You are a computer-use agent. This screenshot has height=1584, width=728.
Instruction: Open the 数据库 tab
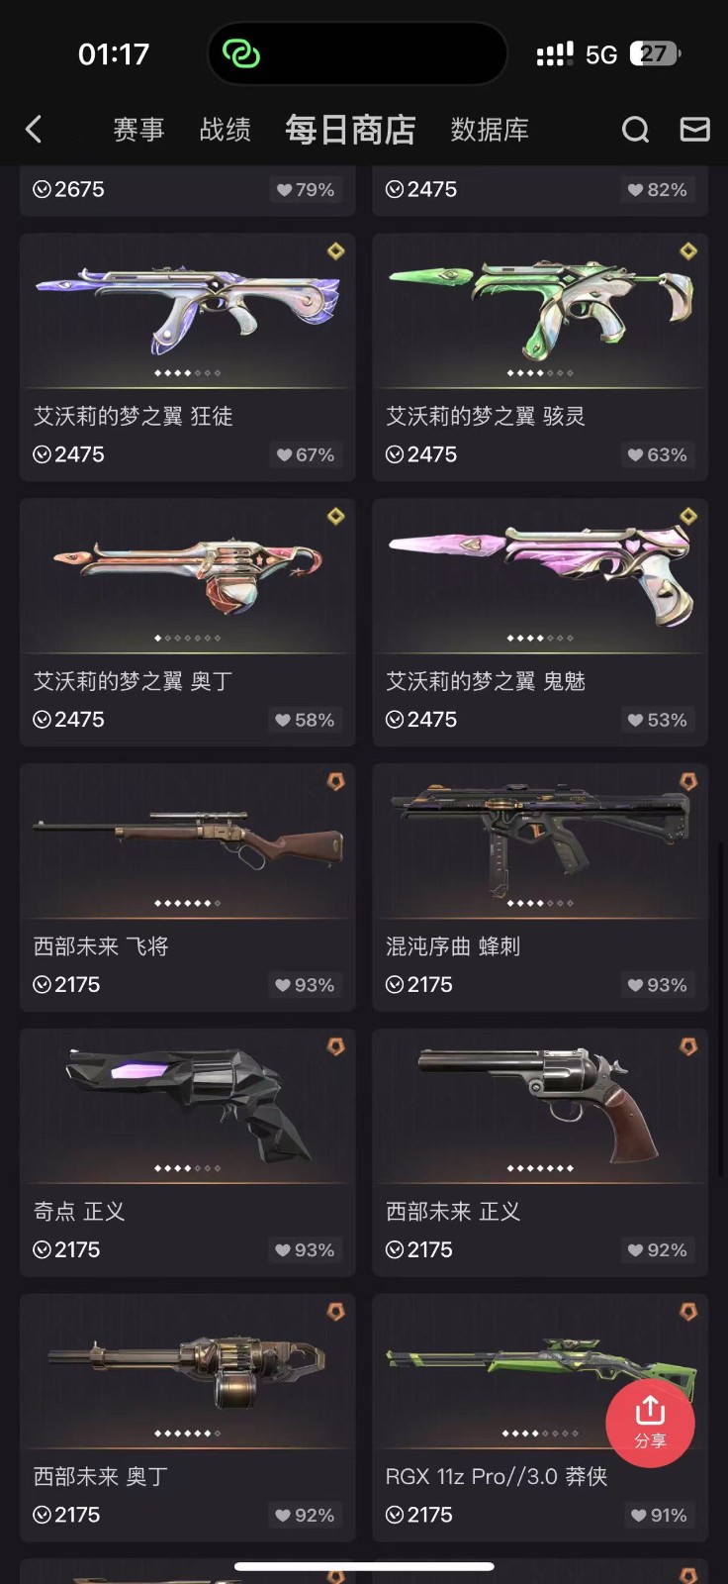490,130
